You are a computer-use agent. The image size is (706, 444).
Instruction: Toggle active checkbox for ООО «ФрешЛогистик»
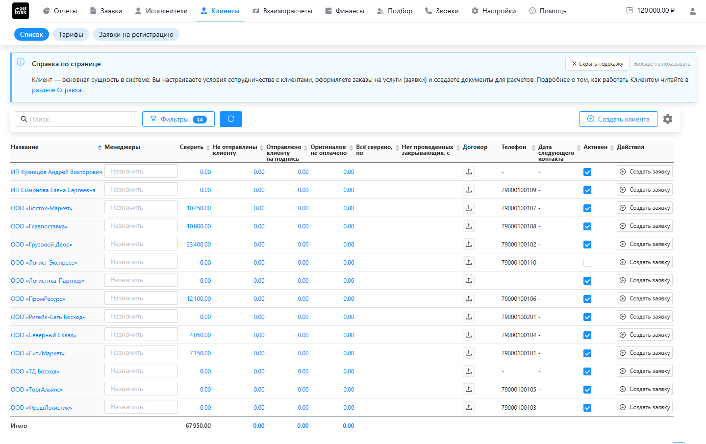click(x=587, y=408)
